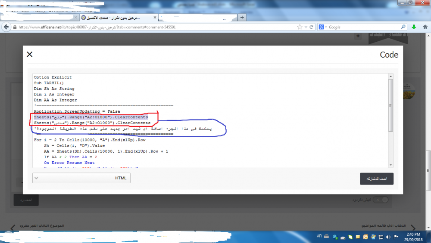Open the Firefox downloads green arrow
The image size is (431, 243).
[x=414, y=27]
